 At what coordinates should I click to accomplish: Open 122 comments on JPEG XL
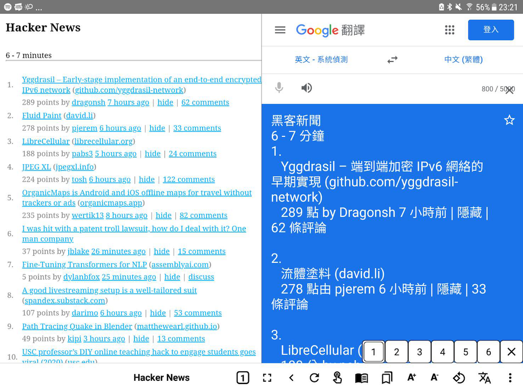pos(189,179)
